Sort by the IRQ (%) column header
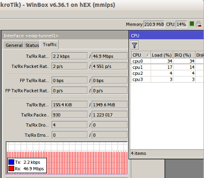The height and width of the screenshot is (178, 204). [184, 55]
